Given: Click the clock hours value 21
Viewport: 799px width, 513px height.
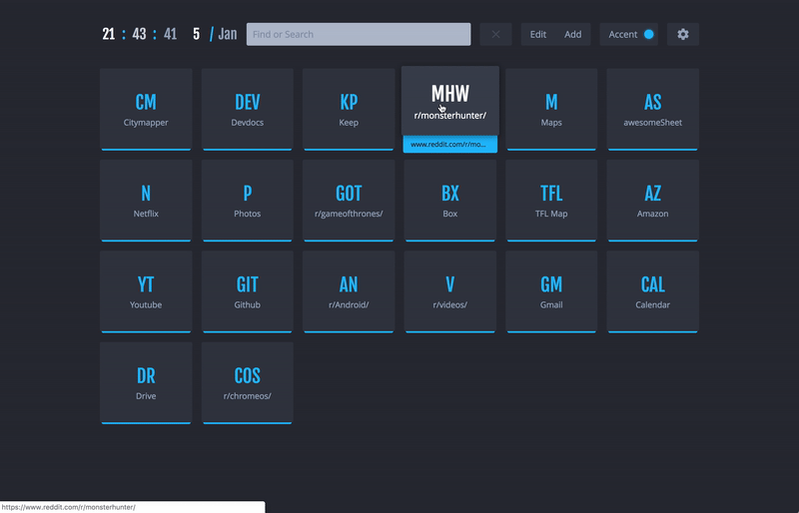Looking at the screenshot, I should pyautogui.click(x=109, y=34).
